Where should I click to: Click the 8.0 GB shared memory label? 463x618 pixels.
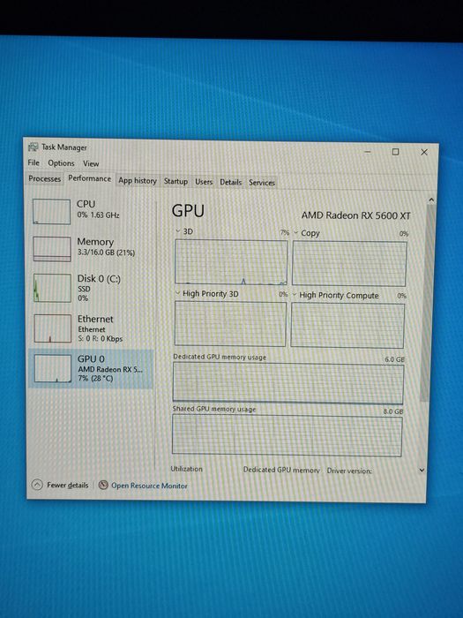tap(393, 411)
